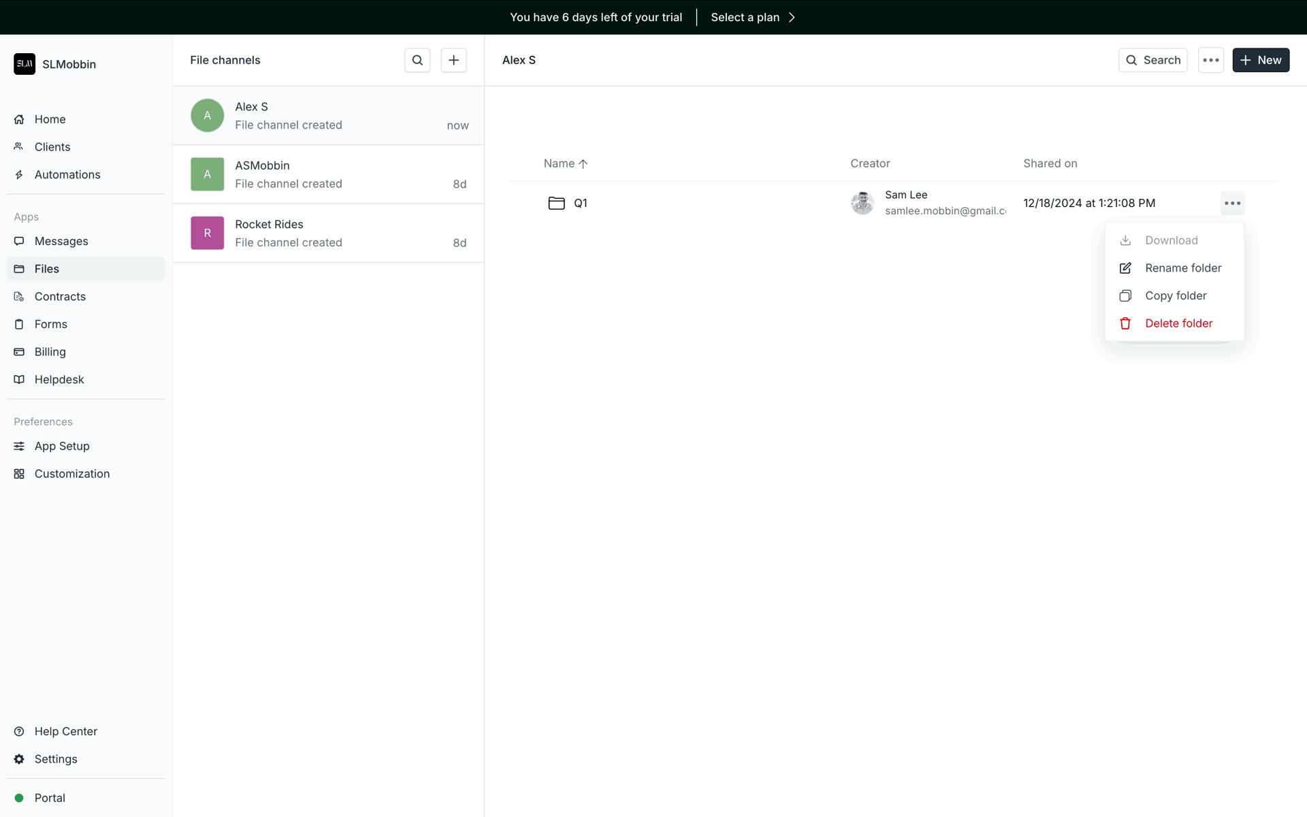The width and height of the screenshot is (1307, 817).
Task: Open Billing from the sidebar
Action: [x=86, y=352]
